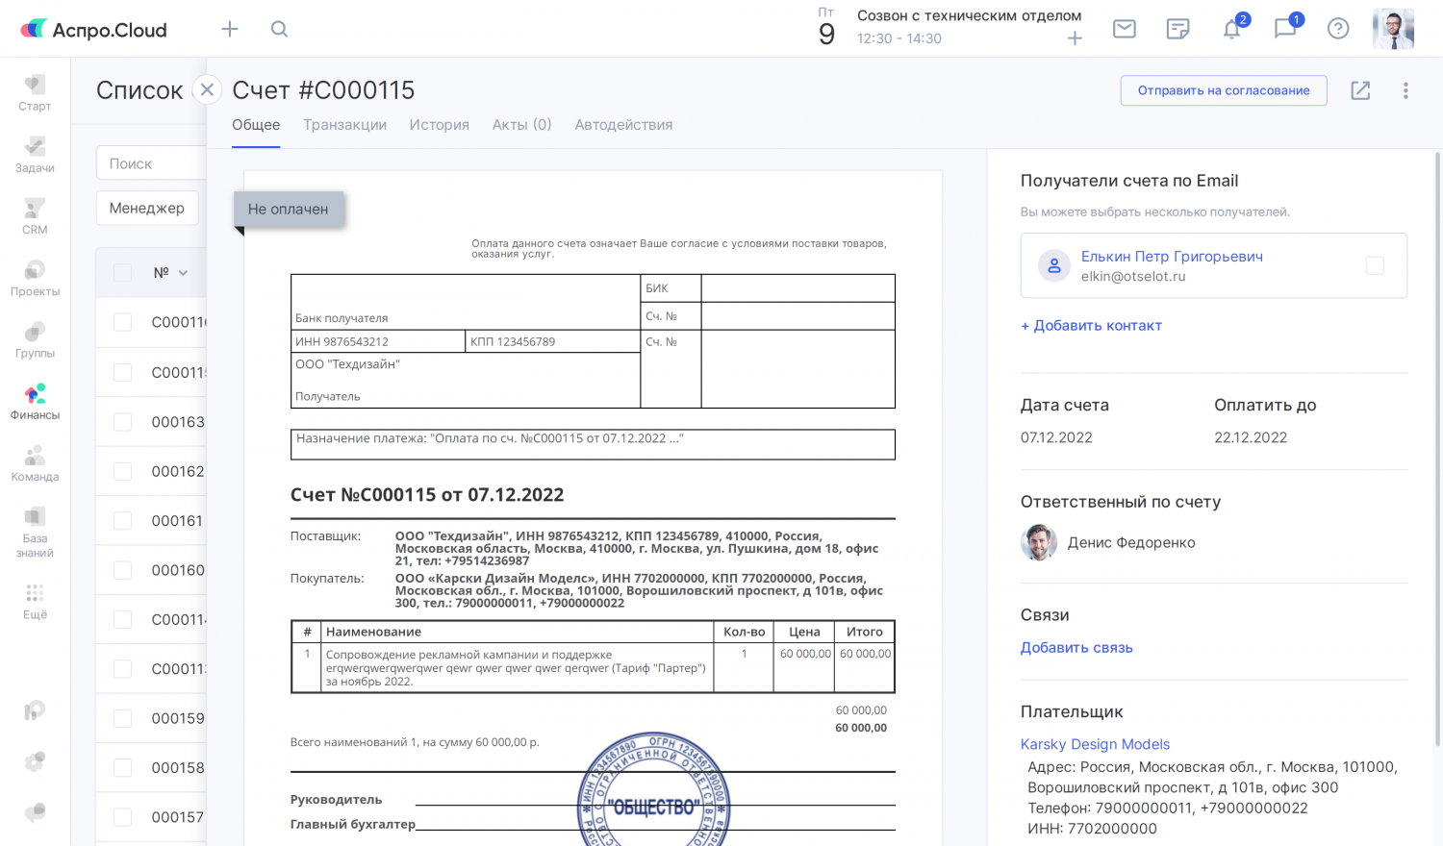The height and width of the screenshot is (846, 1443).
Task: Expand the № column sort dropdown
Action: [x=183, y=273]
